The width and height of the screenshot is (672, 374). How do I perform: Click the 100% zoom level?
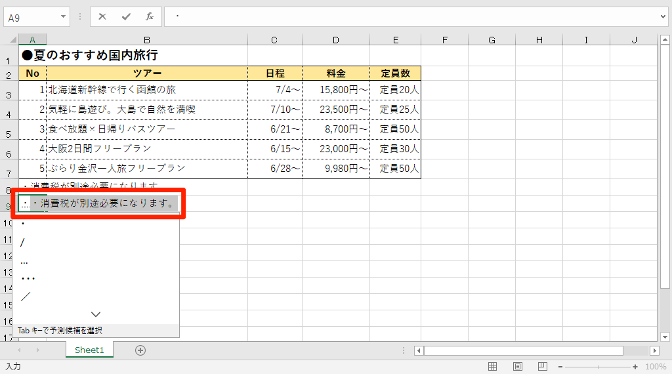pyautogui.click(x=656, y=367)
